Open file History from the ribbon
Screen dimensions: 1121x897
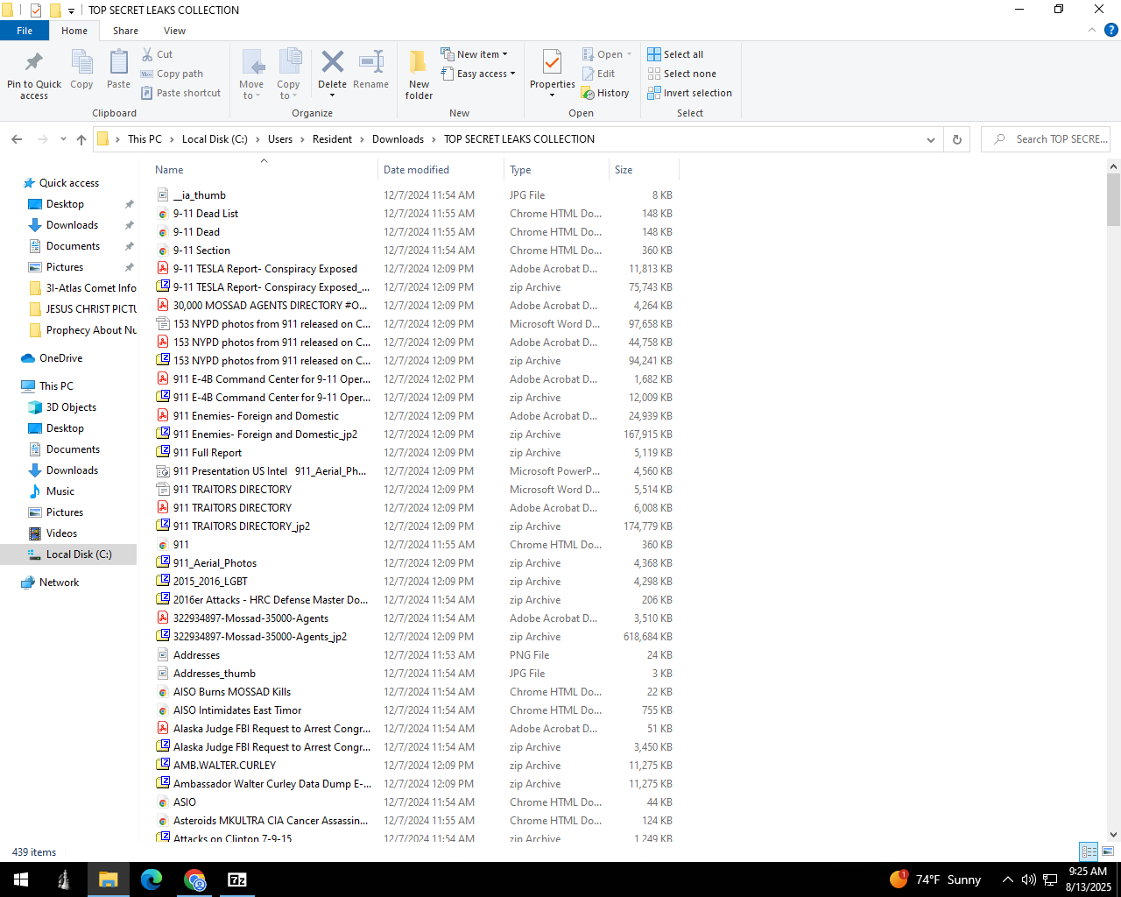click(606, 93)
